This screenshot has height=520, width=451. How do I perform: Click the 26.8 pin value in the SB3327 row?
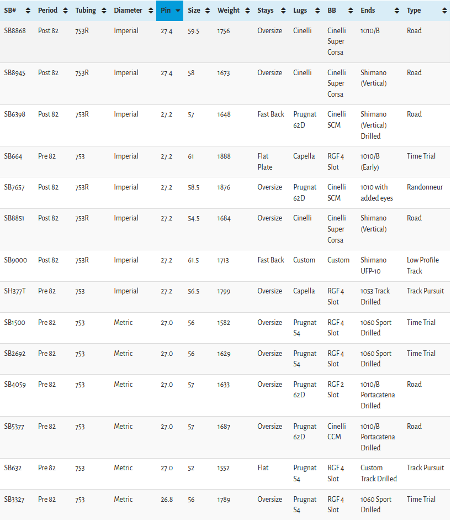pos(166,500)
